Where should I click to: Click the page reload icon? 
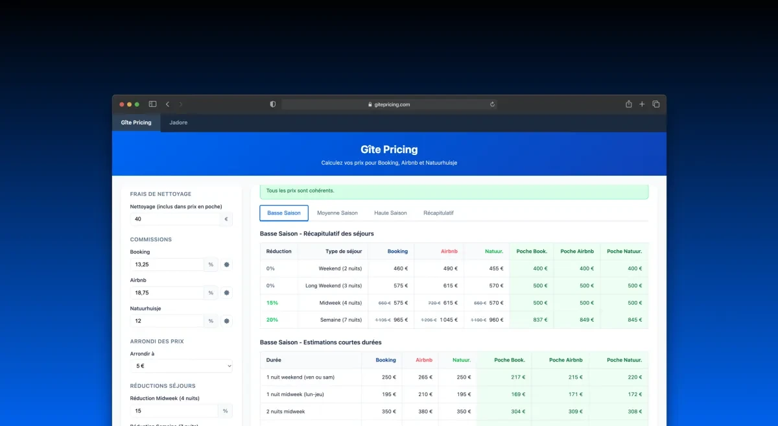click(x=492, y=104)
